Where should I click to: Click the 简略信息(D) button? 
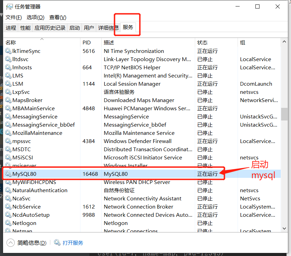(x=32, y=243)
